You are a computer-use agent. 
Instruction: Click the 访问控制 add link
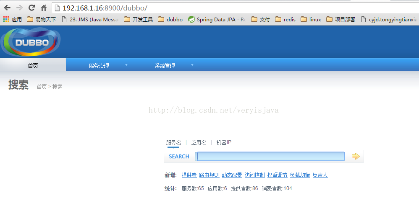[255, 175]
